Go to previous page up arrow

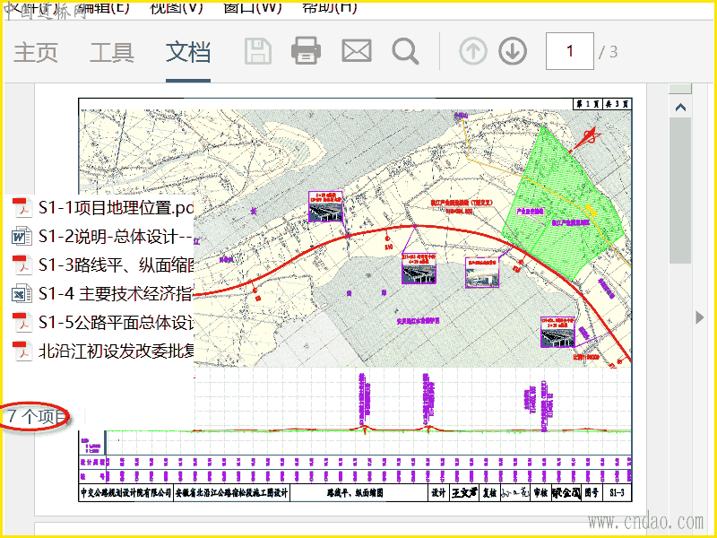(x=473, y=51)
